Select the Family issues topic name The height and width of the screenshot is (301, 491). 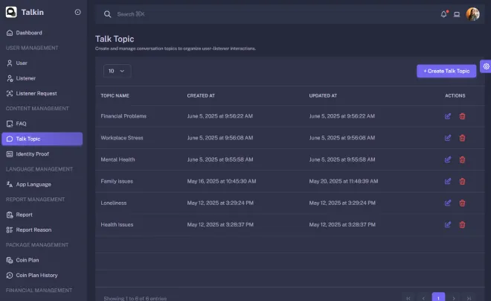[117, 181]
